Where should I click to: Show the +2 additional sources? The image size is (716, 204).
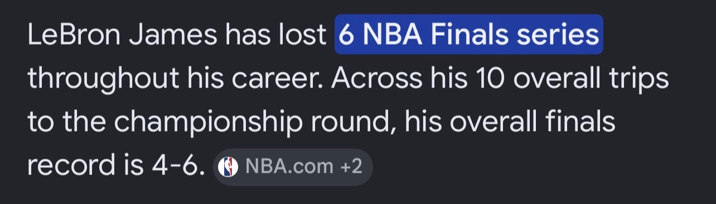[x=351, y=166]
